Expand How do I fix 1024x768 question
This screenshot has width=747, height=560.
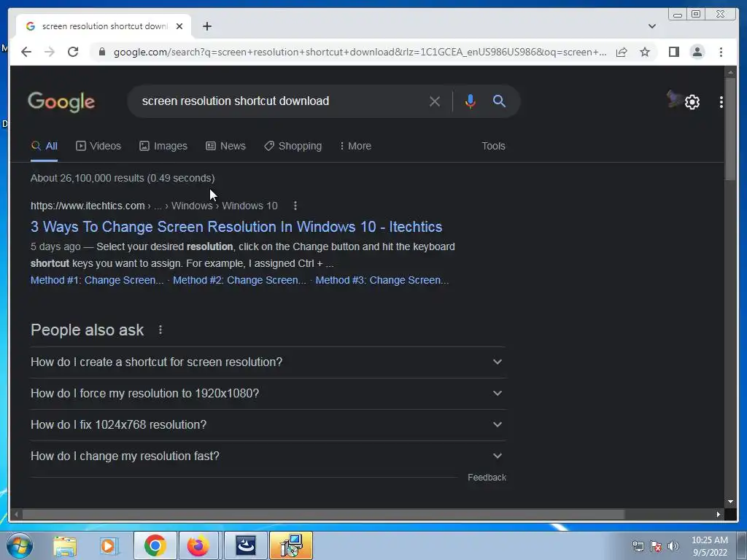268,425
